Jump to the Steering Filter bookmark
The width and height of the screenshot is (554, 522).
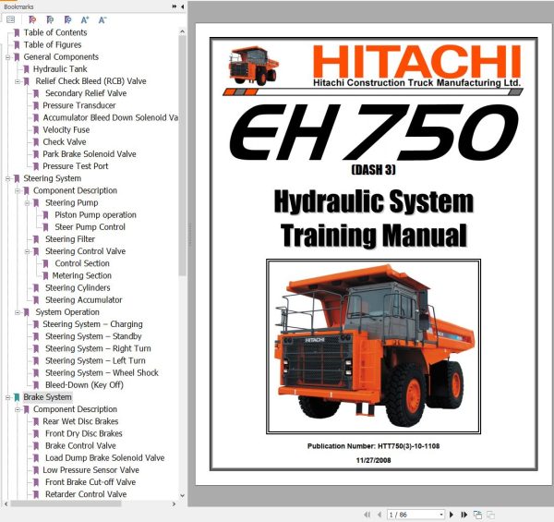click(70, 239)
